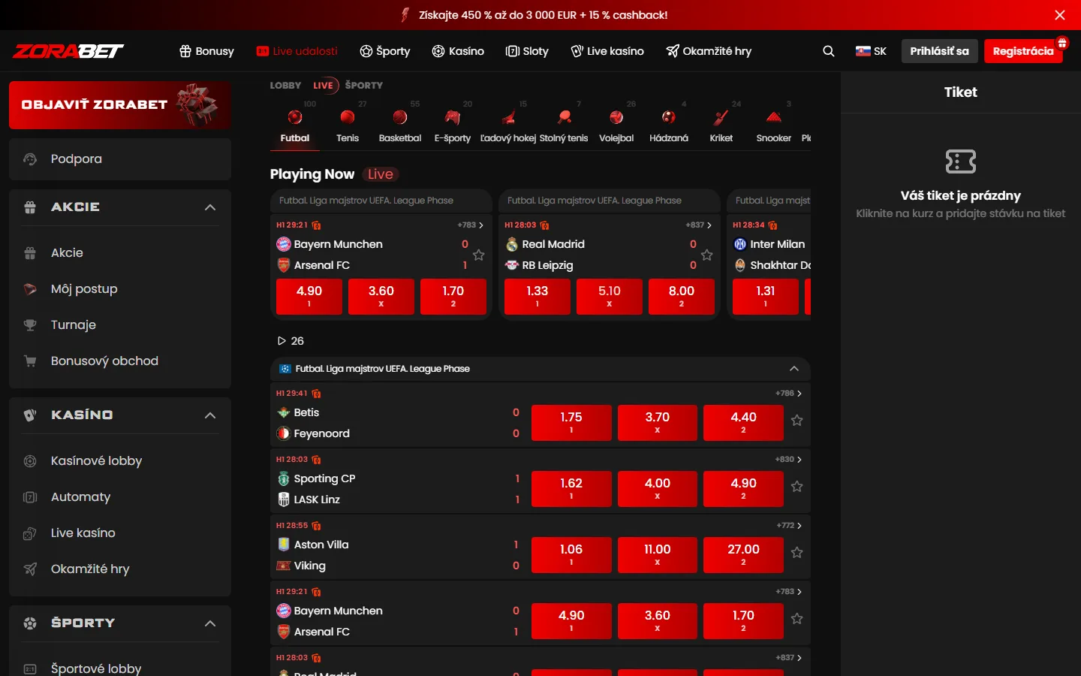This screenshot has width=1081, height=676.
Task: Open the SK language selector
Action: coord(871,51)
